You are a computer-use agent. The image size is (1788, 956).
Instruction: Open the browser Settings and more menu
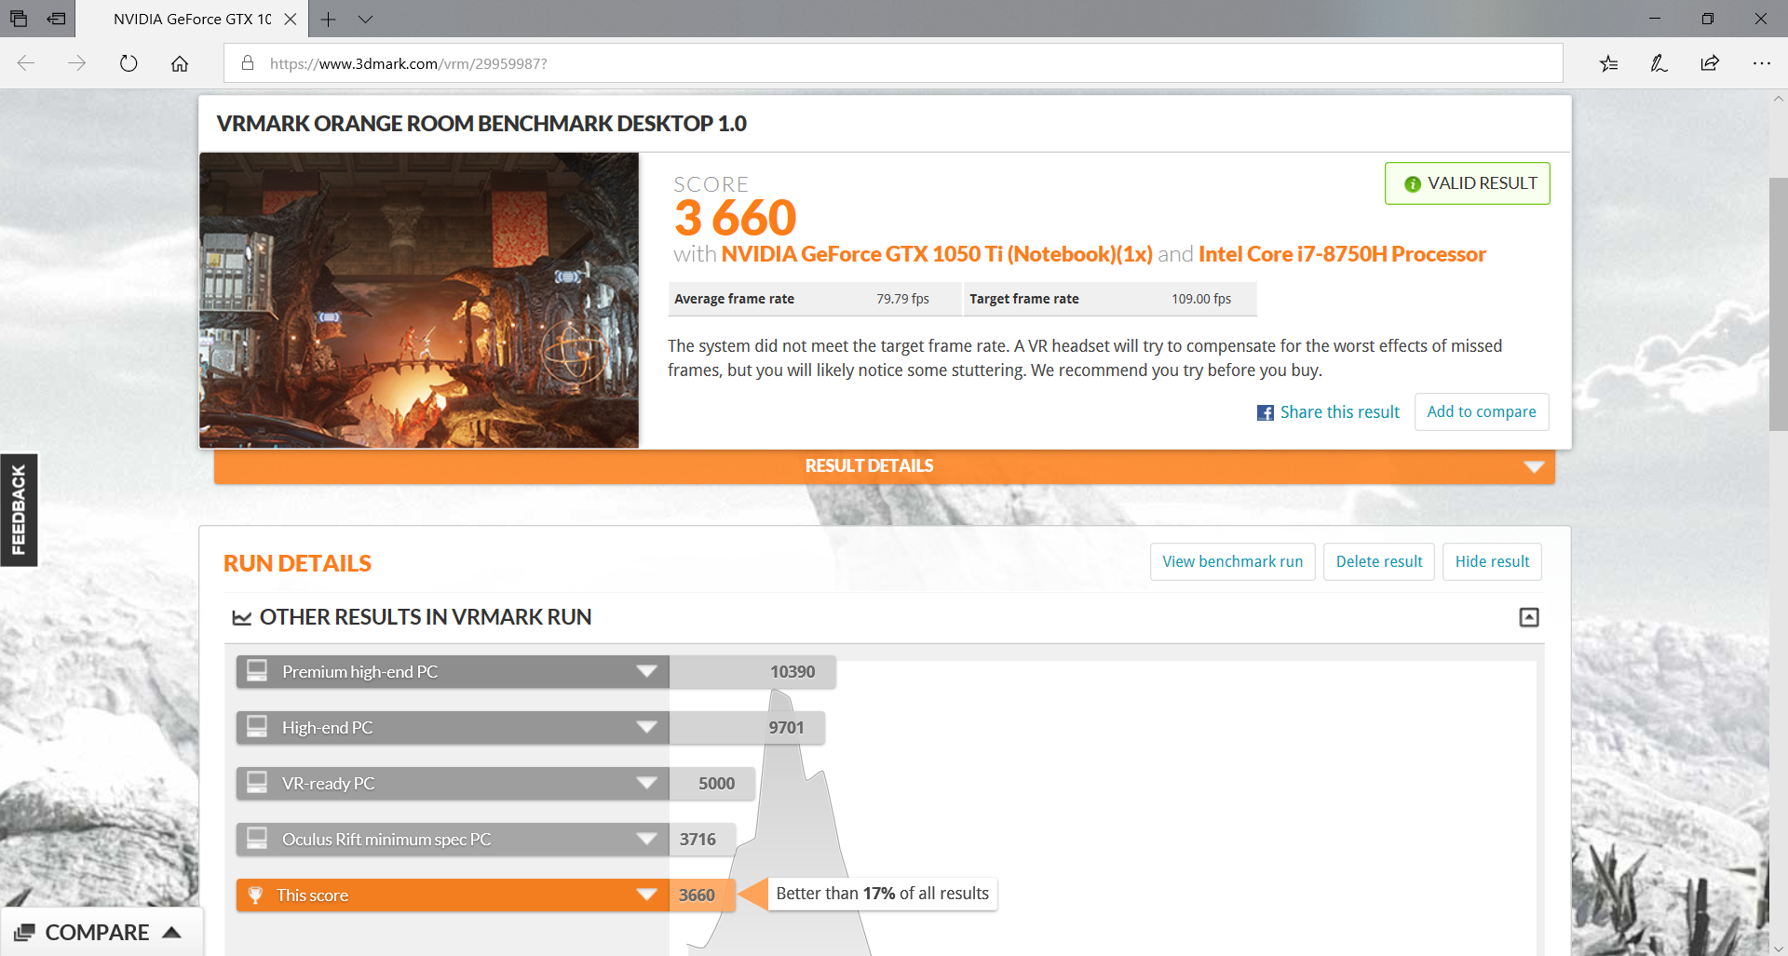pos(1761,63)
